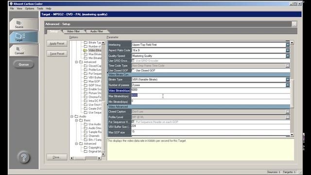Collapse the Audio Advanced tree node

click(x=77, y=144)
